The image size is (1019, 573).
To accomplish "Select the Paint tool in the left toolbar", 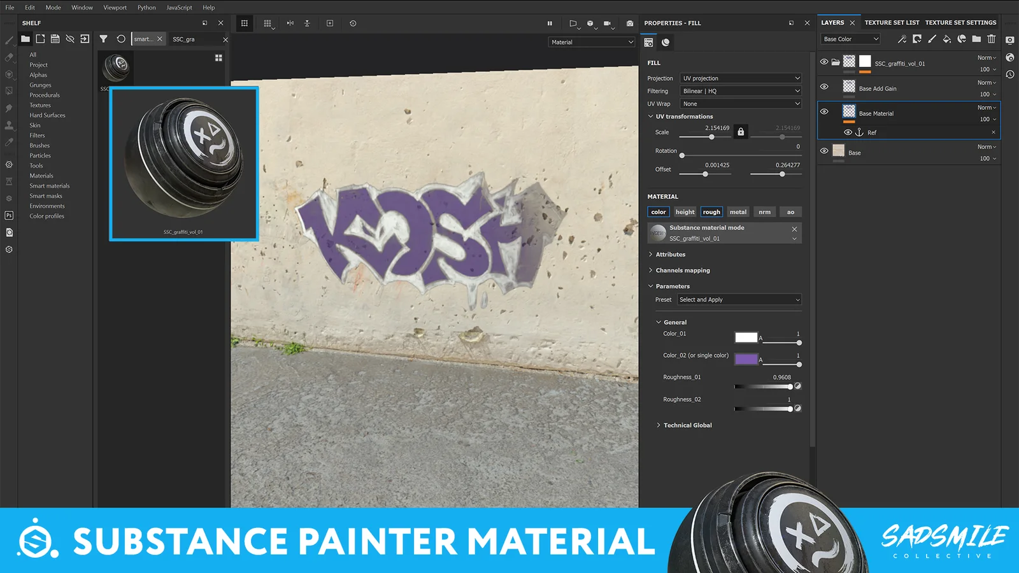I will (9, 39).
